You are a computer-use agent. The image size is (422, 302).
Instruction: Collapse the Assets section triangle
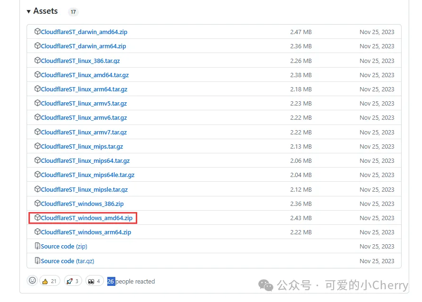tap(28, 11)
